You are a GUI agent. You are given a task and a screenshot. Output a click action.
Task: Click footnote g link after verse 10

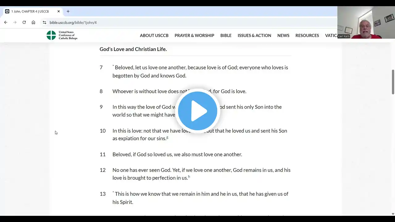click(167, 138)
